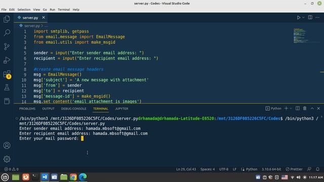The width and height of the screenshot is (324, 182).
Task: Click the 11:17 AM clock
Action: click(316, 177)
